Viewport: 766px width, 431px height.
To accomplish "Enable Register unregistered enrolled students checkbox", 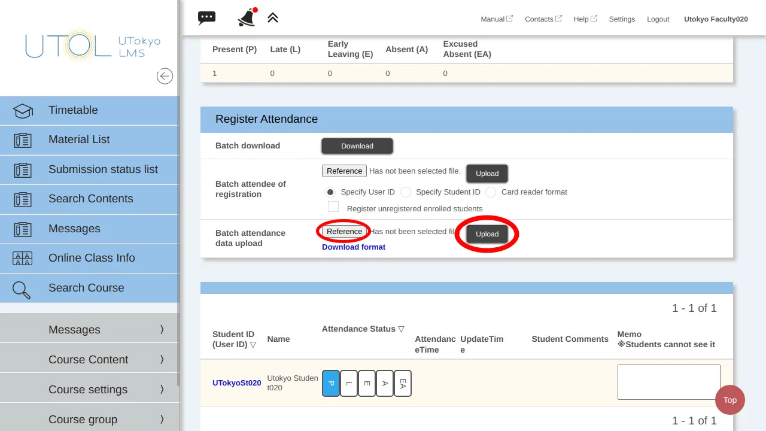I will [333, 207].
